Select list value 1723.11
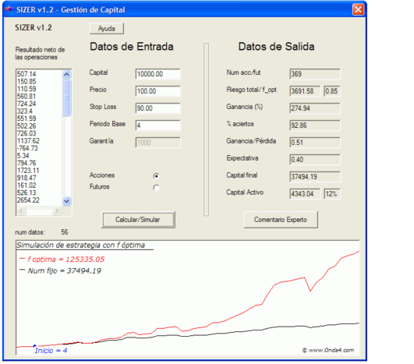Screen dimensions: 414x364 (28, 171)
